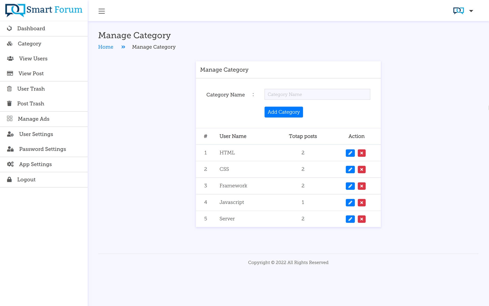Open View Users via its people icon
The image size is (489, 306).
[10, 58]
